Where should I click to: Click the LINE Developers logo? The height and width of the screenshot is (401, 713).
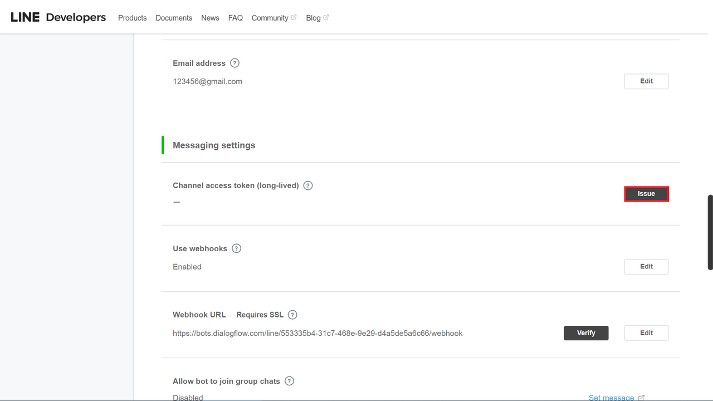(58, 17)
